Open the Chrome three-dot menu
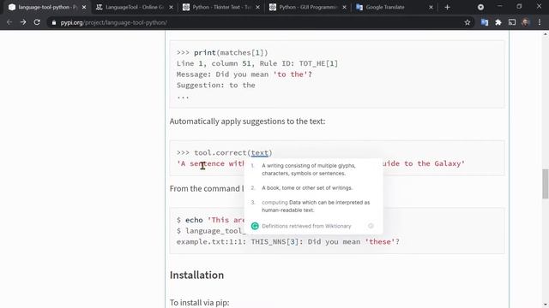Image resolution: width=549 pixels, height=308 pixels. pos(540,22)
